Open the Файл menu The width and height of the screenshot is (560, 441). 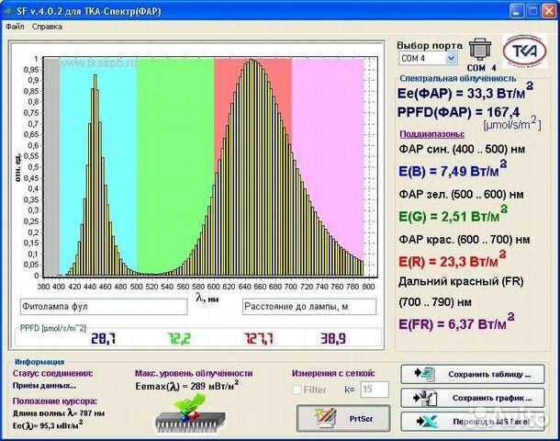tap(15, 27)
